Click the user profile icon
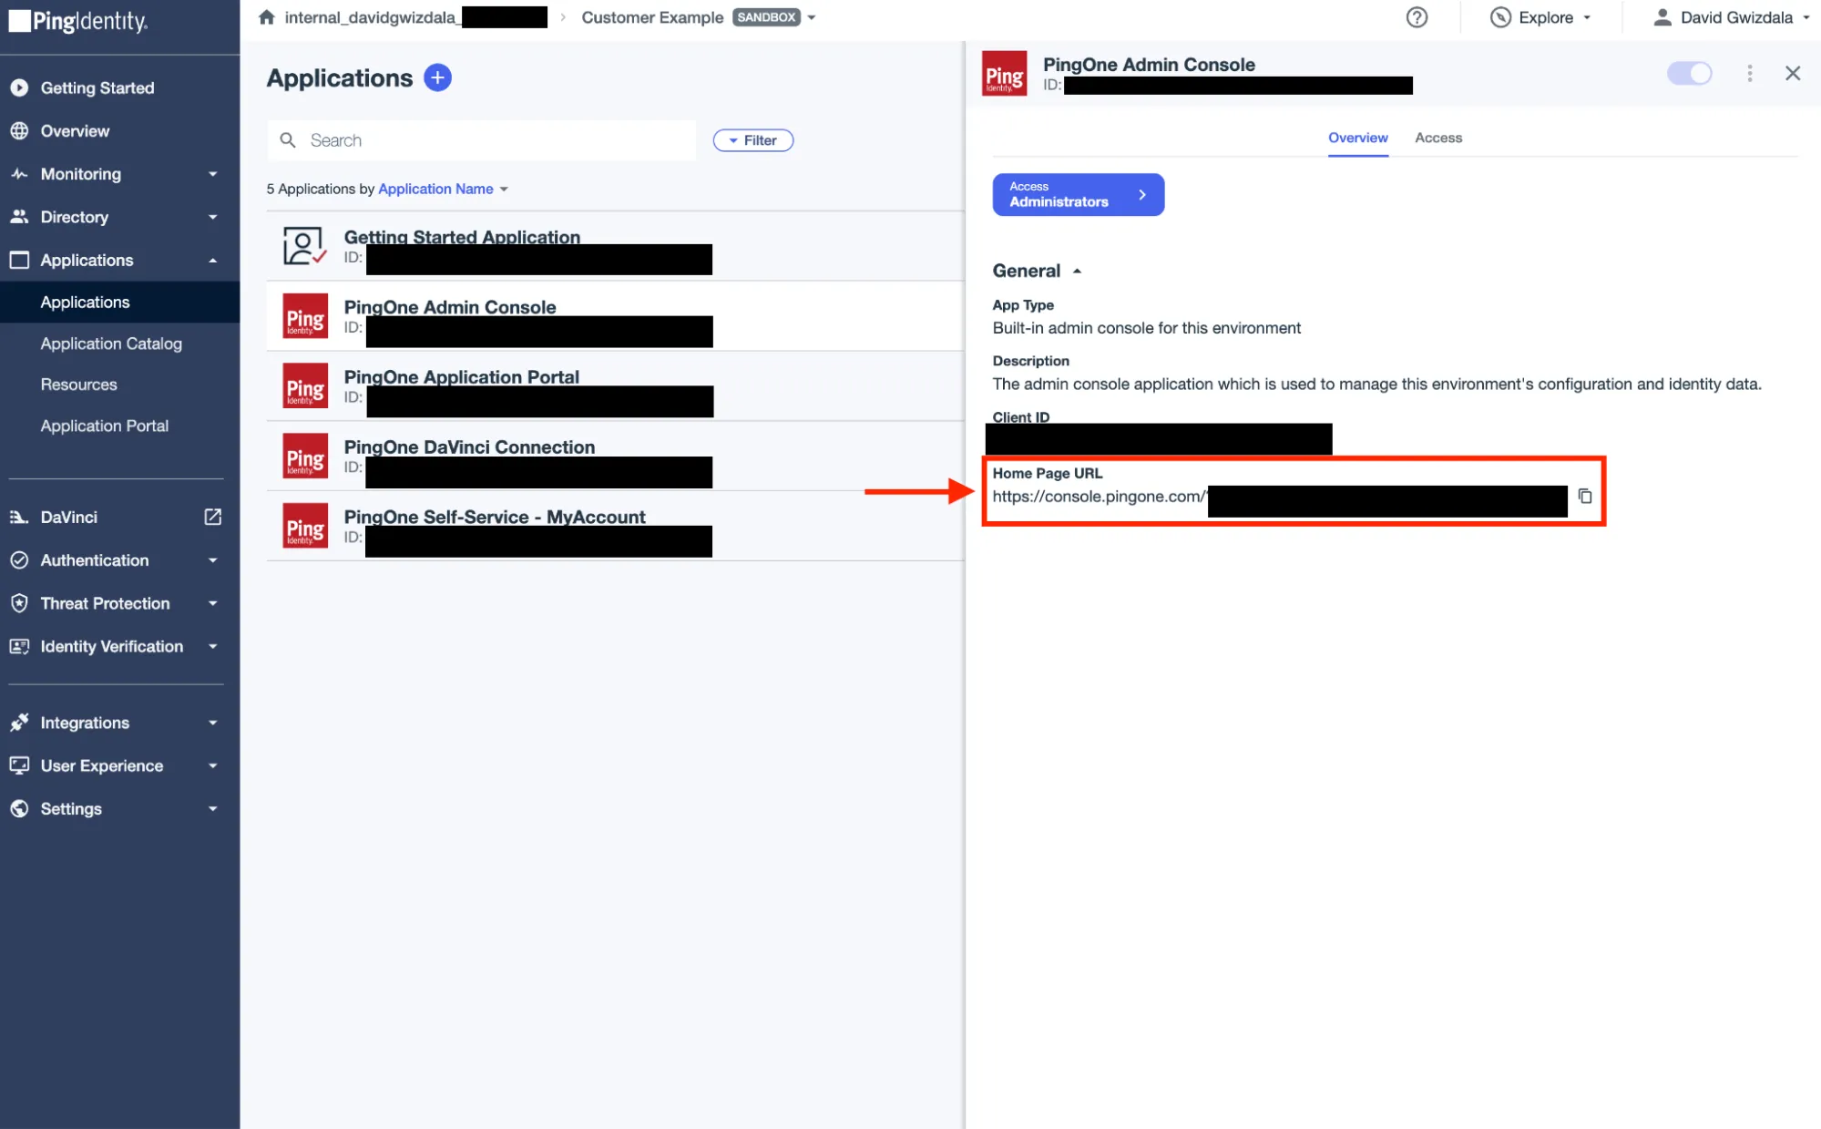Viewport: 1821px width, 1129px height. (x=1662, y=17)
